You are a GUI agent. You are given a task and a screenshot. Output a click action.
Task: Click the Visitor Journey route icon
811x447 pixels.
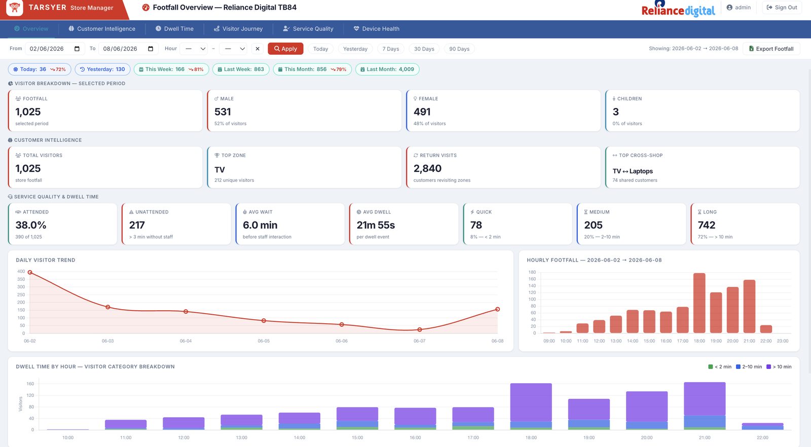click(216, 29)
